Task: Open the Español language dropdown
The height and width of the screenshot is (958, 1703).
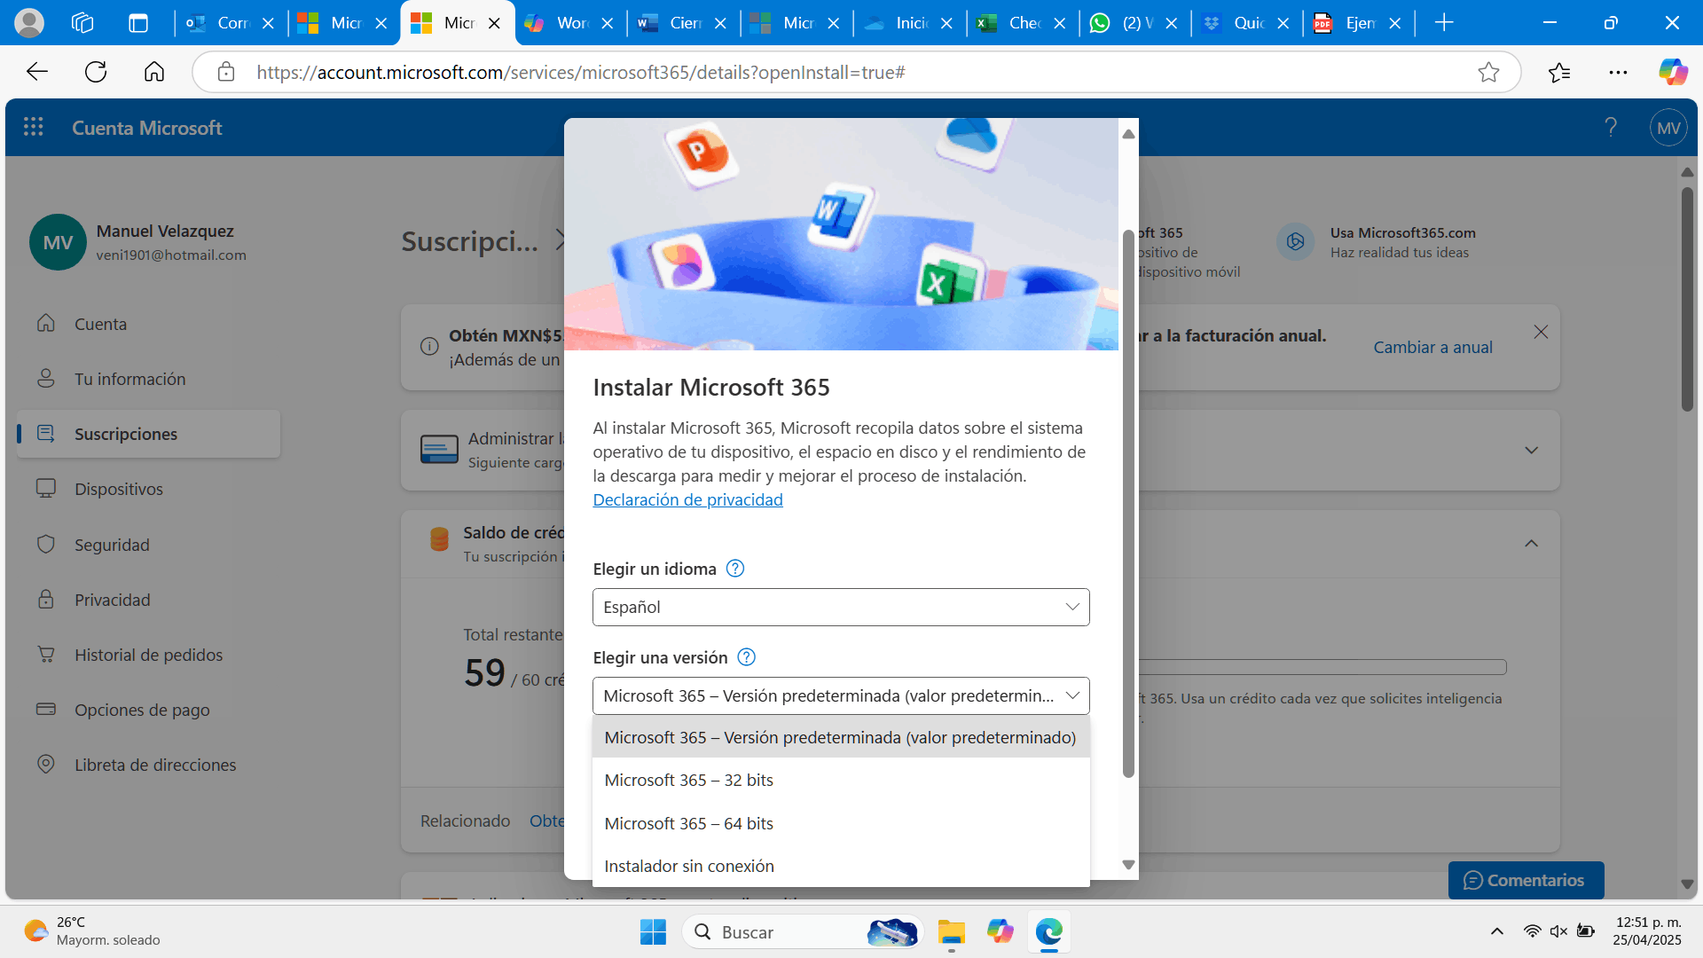Action: [x=840, y=608]
